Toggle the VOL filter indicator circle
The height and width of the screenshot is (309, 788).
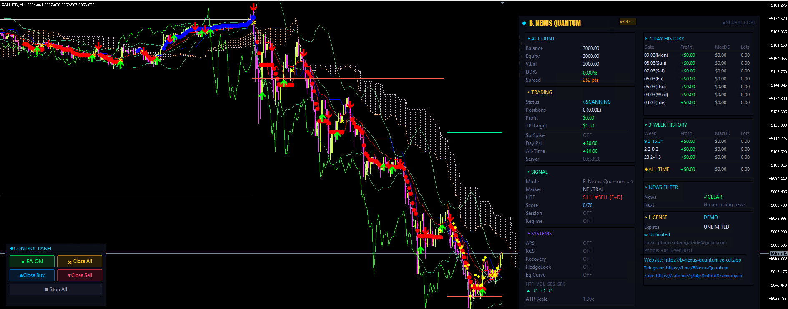click(536, 291)
